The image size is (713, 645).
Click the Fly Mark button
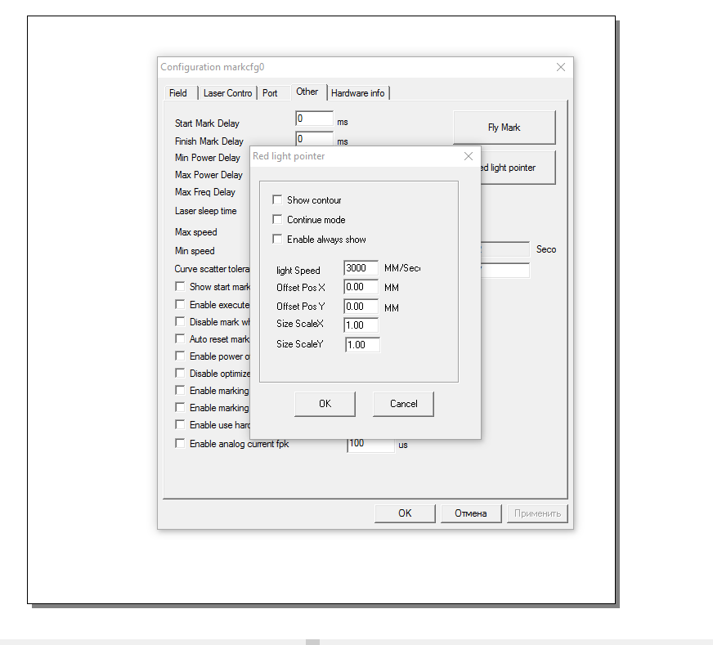point(504,128)
